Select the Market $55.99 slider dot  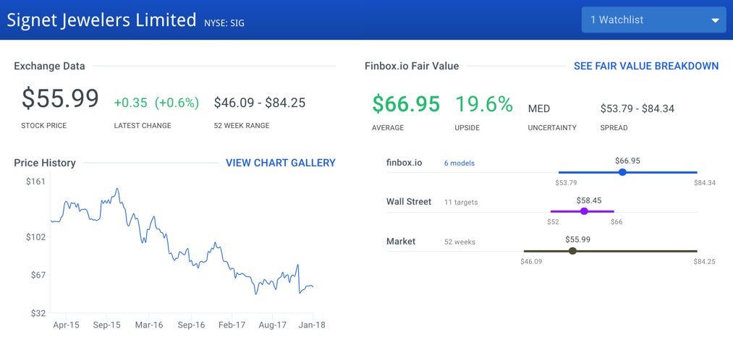572,251
